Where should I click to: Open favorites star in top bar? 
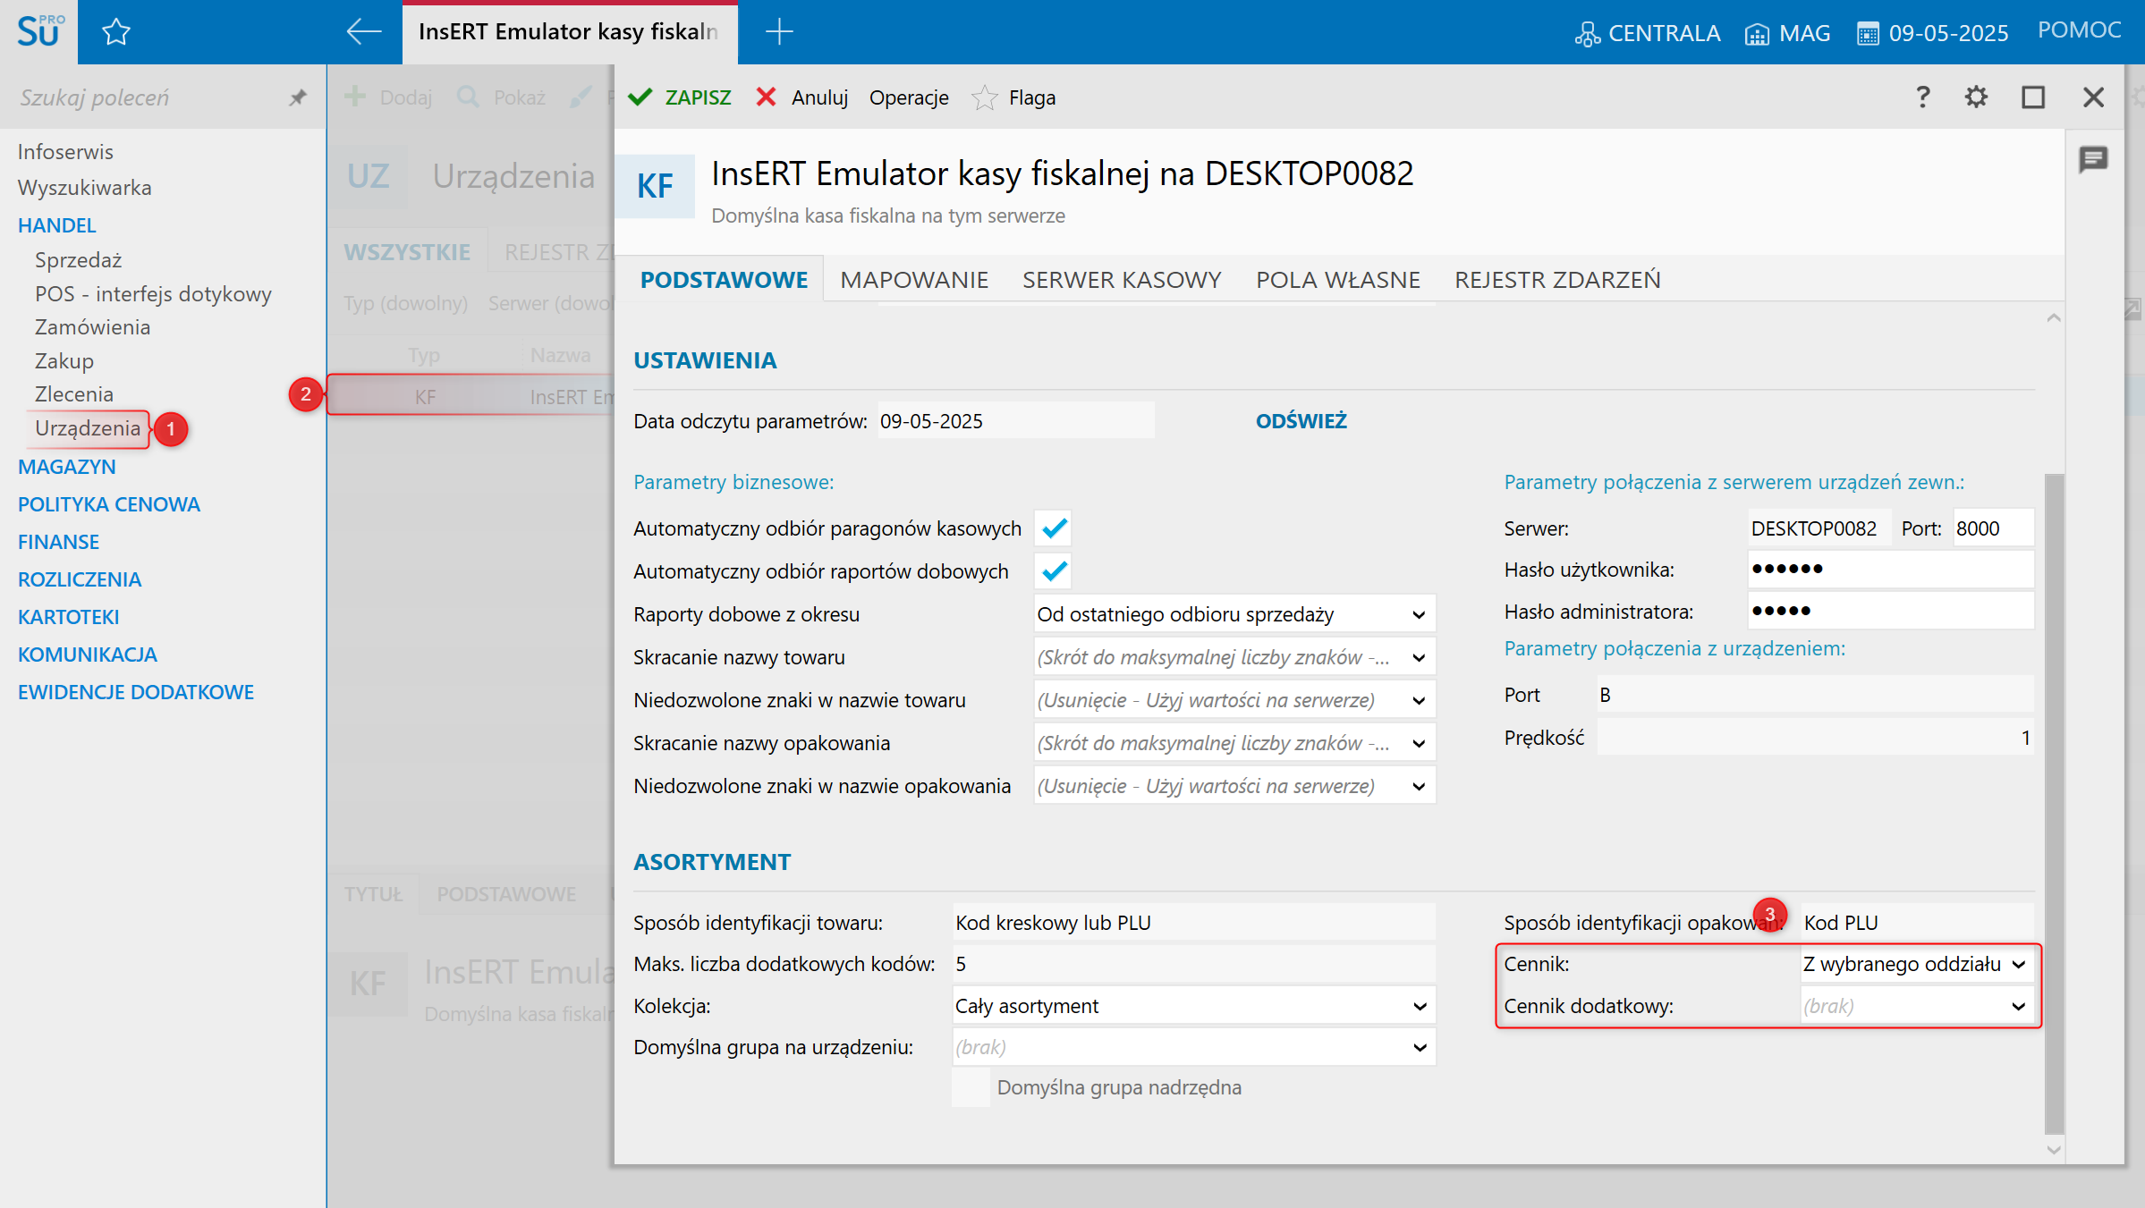[x=116, y=32]
